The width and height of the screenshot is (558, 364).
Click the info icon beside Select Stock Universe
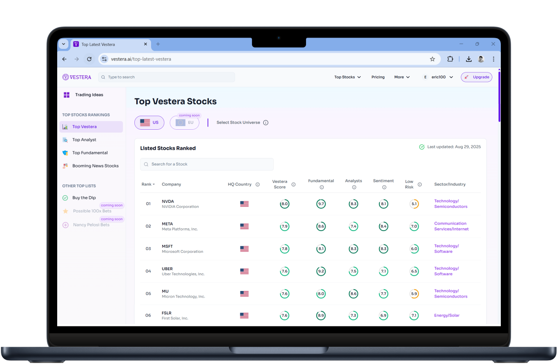(266, 123)
